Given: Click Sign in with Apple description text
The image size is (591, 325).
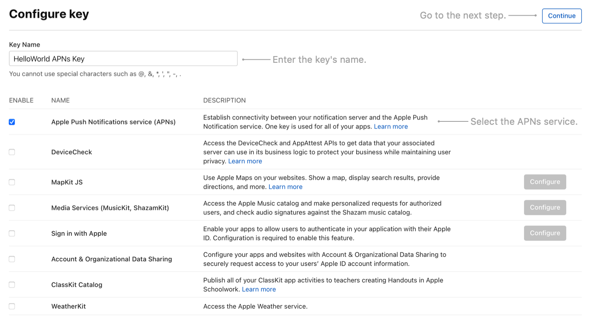Looking at the screenshot, I should (327, 234).
